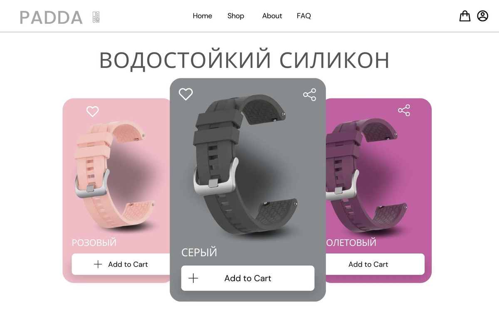Click plus icon on pink card button
Image resolution: width=499 pixels, height=312 pixels.
(x=98, y=264)
